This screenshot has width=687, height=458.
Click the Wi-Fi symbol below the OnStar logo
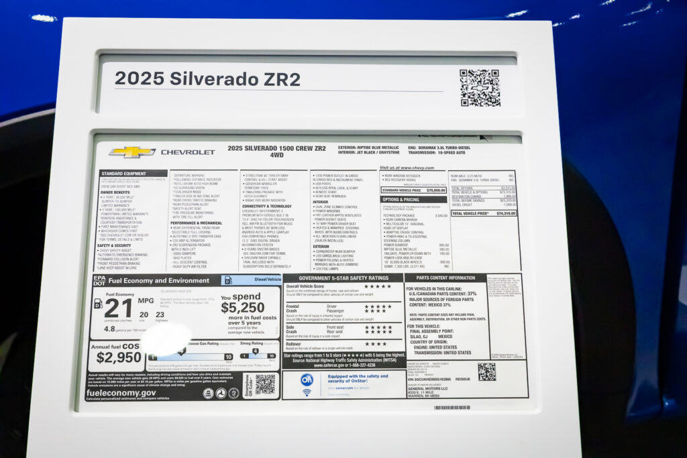[307, 392]
